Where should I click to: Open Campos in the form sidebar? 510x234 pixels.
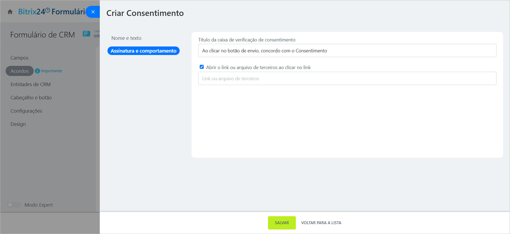[19, 58]
